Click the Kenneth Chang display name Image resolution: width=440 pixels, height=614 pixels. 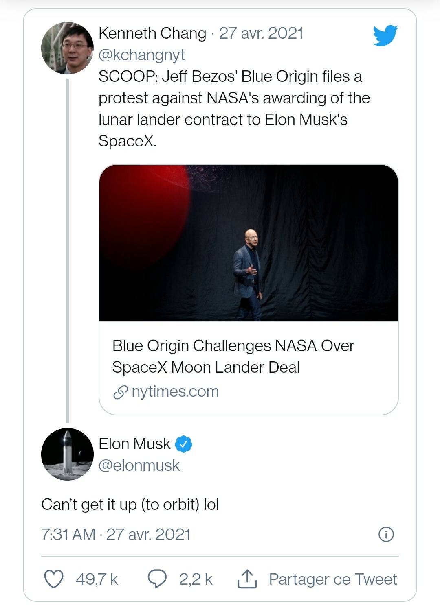point(152,33)
